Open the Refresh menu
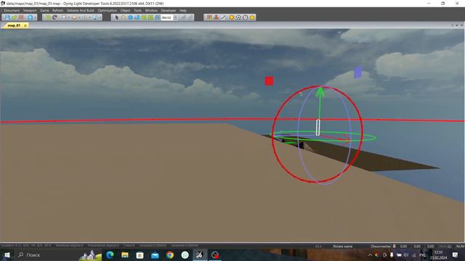Viewport: 465px width, 261px height. pyautogui.click(x=58, y=10)
